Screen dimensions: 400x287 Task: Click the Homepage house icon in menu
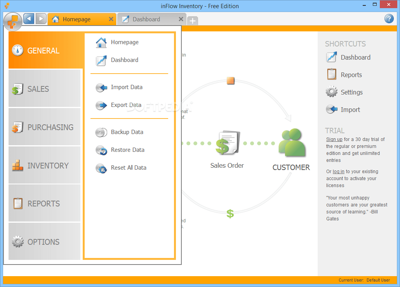pos(101,43)
